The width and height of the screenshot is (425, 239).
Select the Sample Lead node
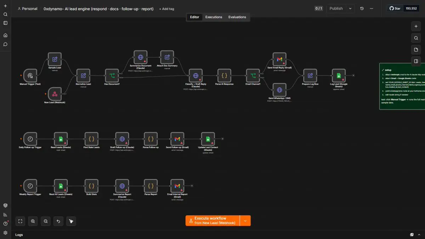[55, 59]
